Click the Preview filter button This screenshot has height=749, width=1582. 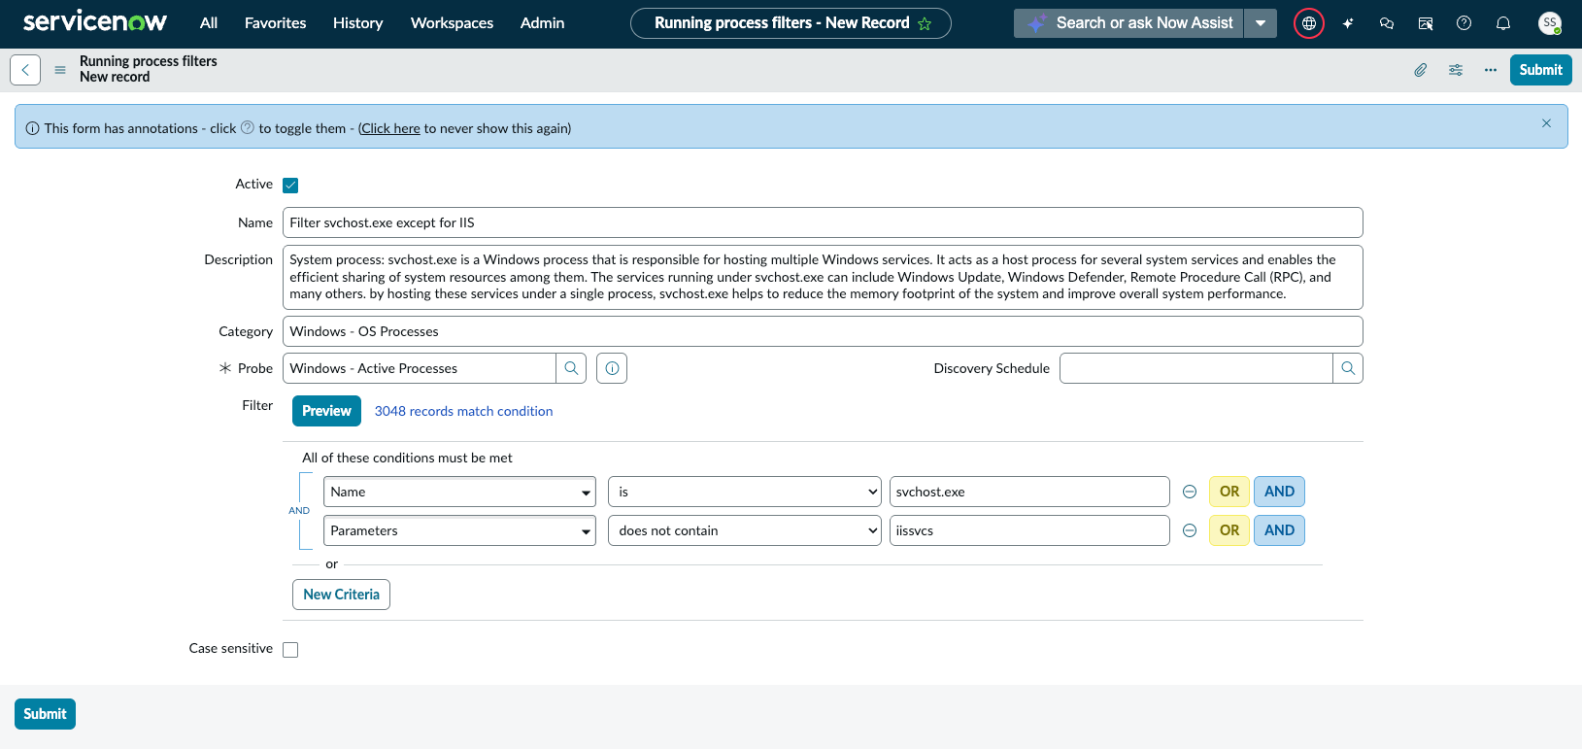pos(326,411)
